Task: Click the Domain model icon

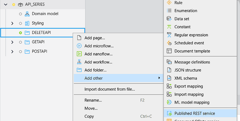Action: [27, 14]
